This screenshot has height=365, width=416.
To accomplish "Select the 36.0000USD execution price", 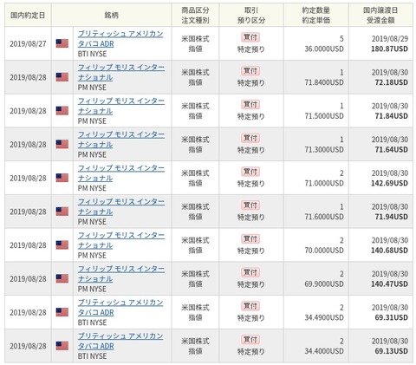I will (x=324, y=49).
